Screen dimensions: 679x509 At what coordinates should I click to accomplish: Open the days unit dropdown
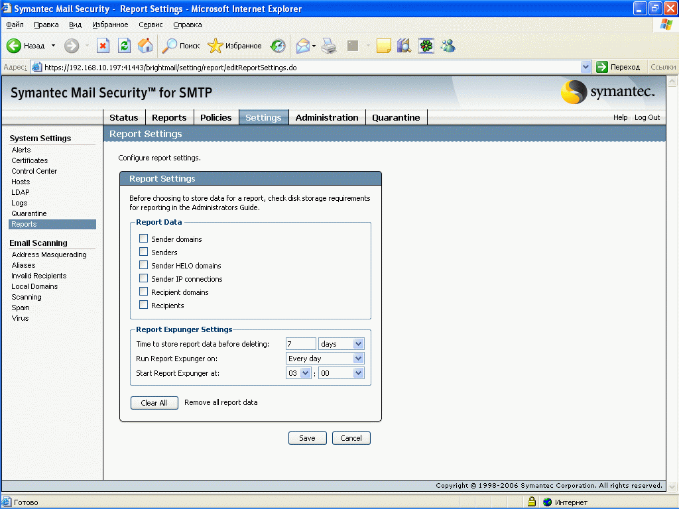(341, 344)
